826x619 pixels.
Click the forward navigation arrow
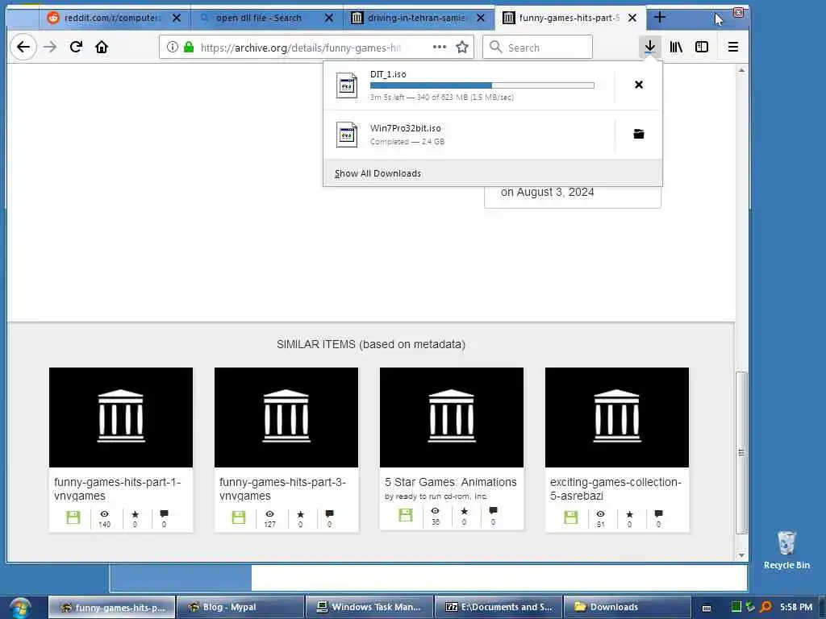tap(50, 48)
